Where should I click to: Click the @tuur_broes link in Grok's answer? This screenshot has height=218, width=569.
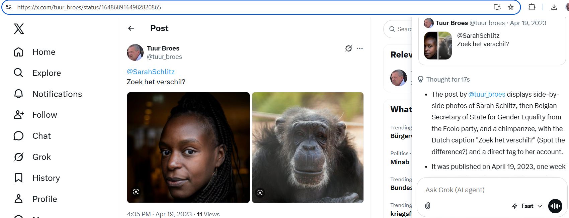coord(487,94)
